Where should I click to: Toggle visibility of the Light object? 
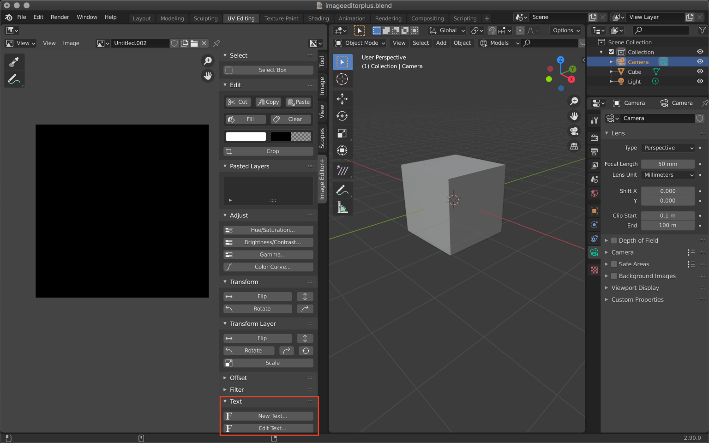coord(700,81)
